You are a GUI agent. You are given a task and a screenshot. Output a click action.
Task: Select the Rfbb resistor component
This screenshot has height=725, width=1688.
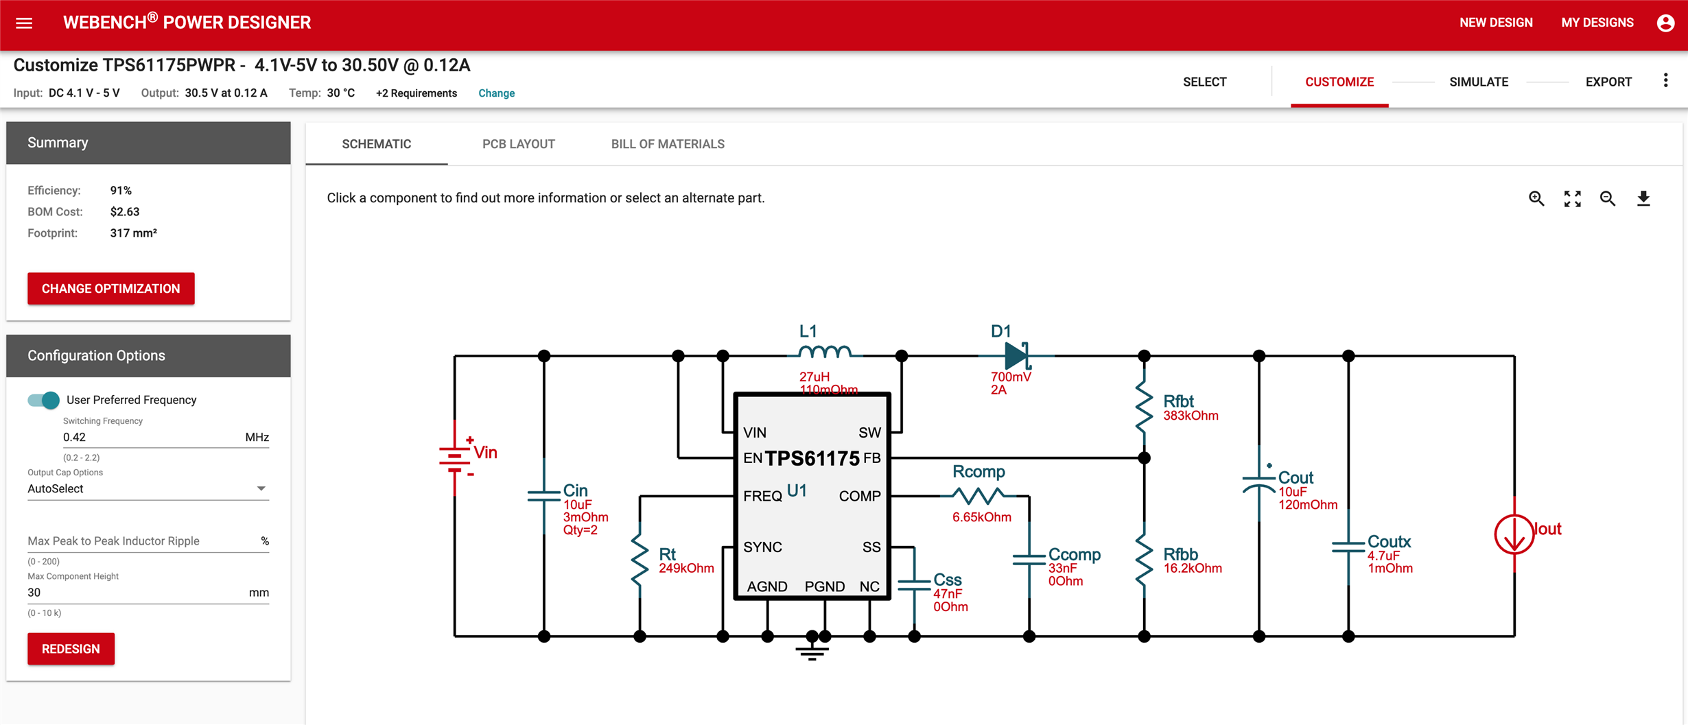(x=1144, y=559)
